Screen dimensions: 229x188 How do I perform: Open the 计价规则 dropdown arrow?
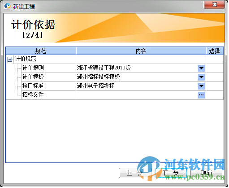(202, 68)
